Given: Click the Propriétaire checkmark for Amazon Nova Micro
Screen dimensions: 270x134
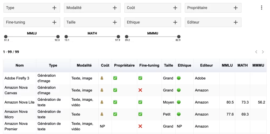Looking at the screenshot, I should click(115, 114).
